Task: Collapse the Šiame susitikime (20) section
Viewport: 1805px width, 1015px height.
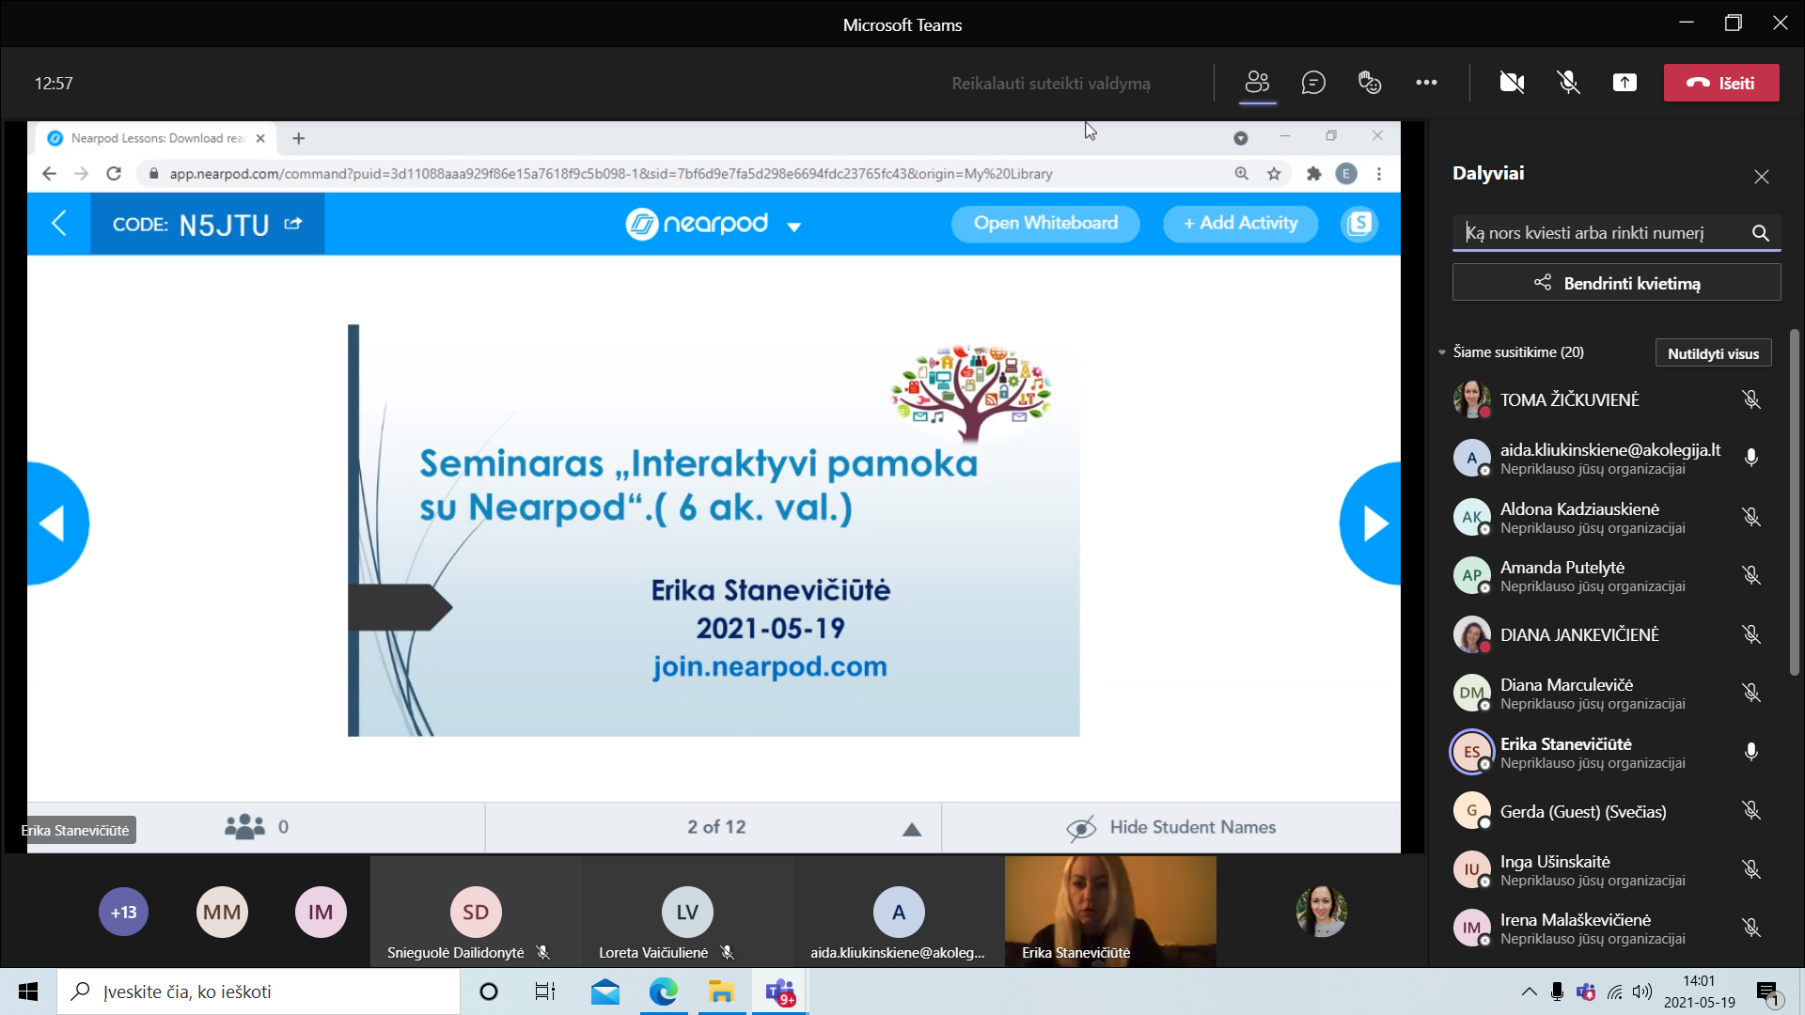Action: (x=1442, y=352)
